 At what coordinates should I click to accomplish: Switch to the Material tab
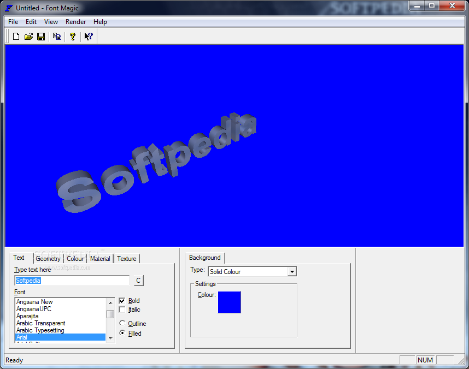coord(100,259)
